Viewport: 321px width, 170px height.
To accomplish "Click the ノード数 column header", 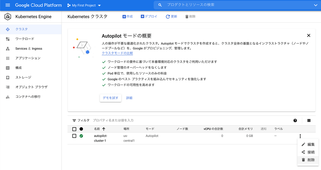I will (182, 129).
